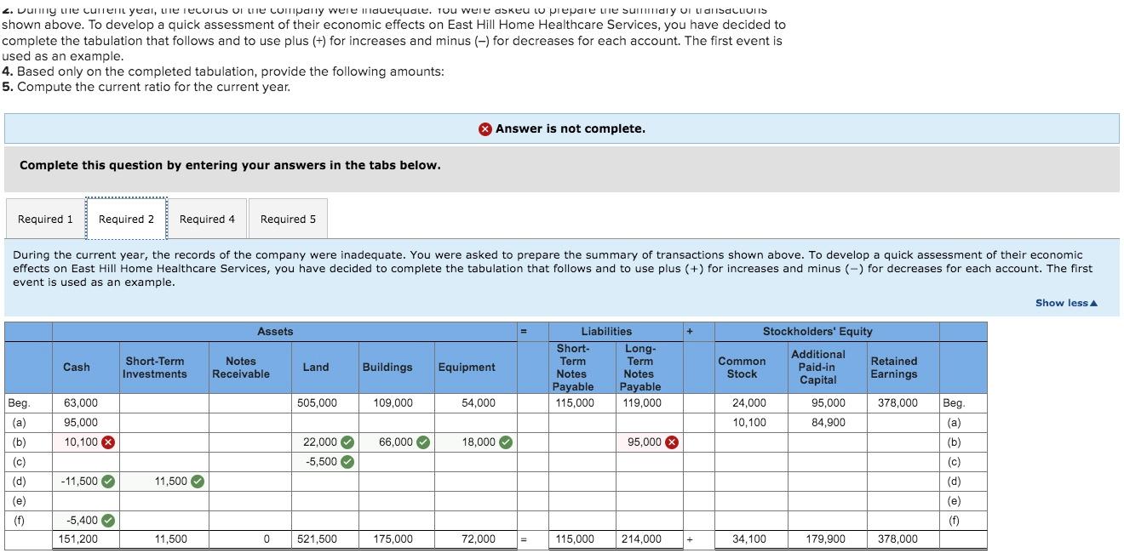Click green check beside -5,400 cash

[108, 521]
